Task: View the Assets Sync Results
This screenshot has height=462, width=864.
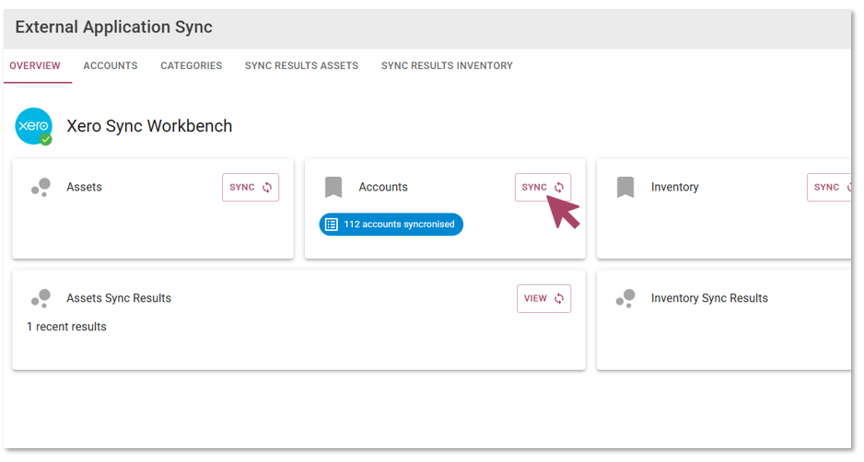Action: pyautogui.click(x=543, y=298)
